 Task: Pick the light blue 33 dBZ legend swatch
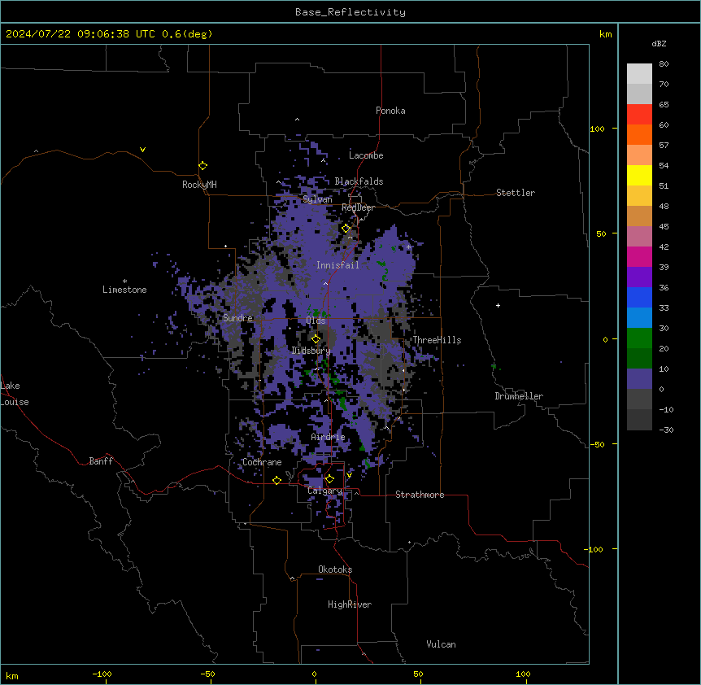click(x=639, y=317)
